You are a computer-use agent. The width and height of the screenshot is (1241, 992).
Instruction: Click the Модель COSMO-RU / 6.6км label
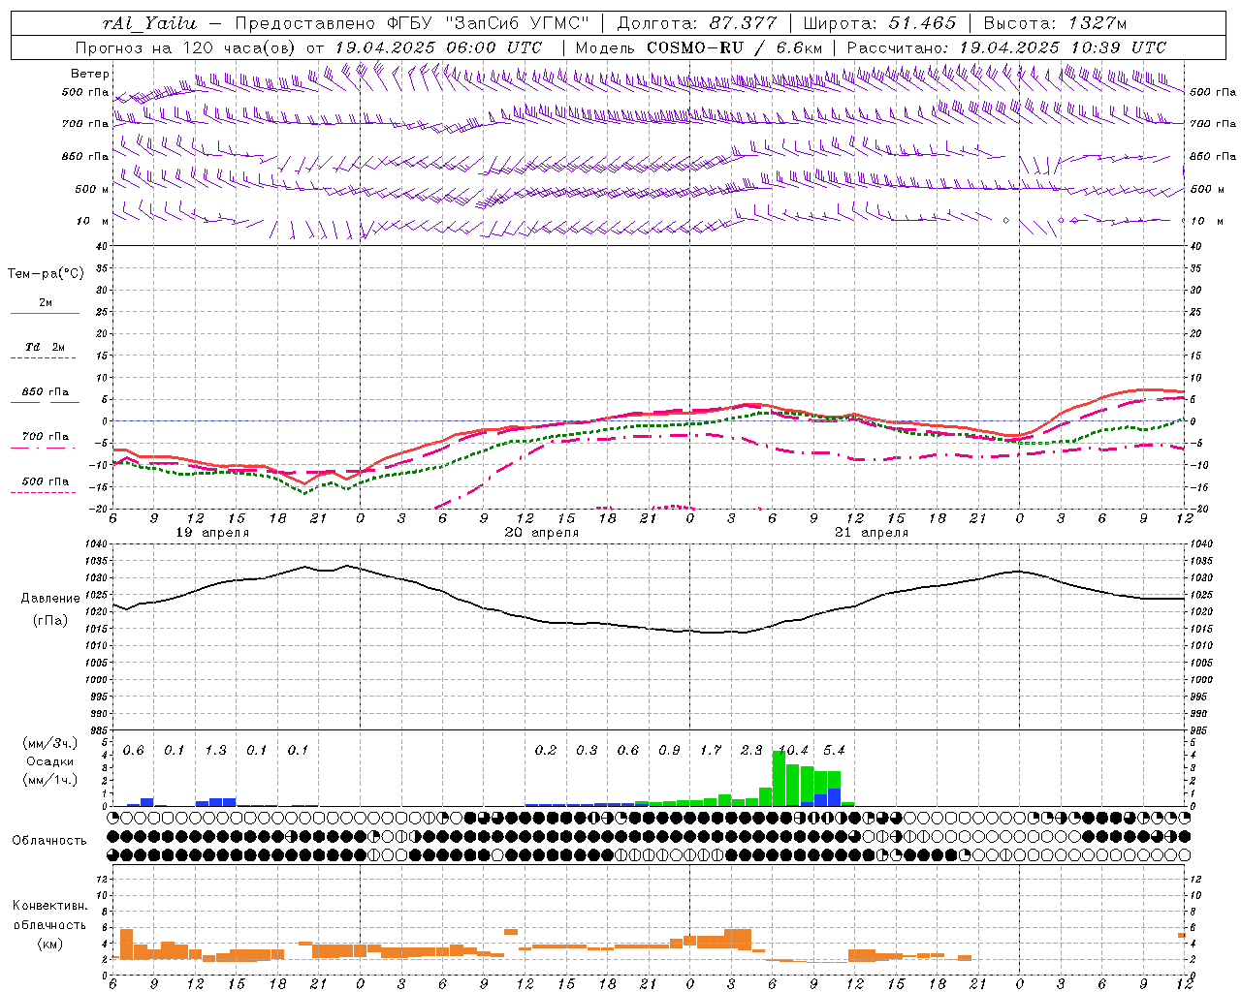pos(698,47)
